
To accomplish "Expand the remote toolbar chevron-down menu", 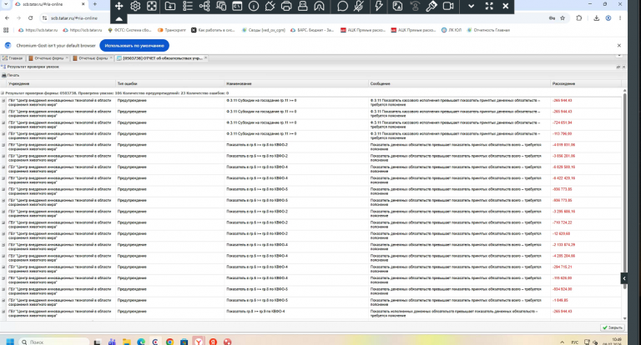I will click(x=472, y=6).
